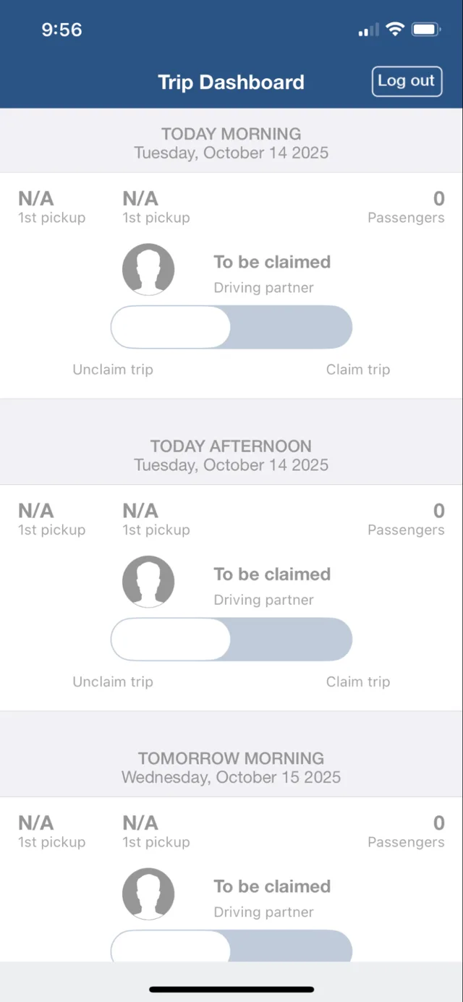The height and width of the screenshot is (1002, 463).
Task: Tap Unclaim trip label under Today Afternoon
Action: pos(113,682)
